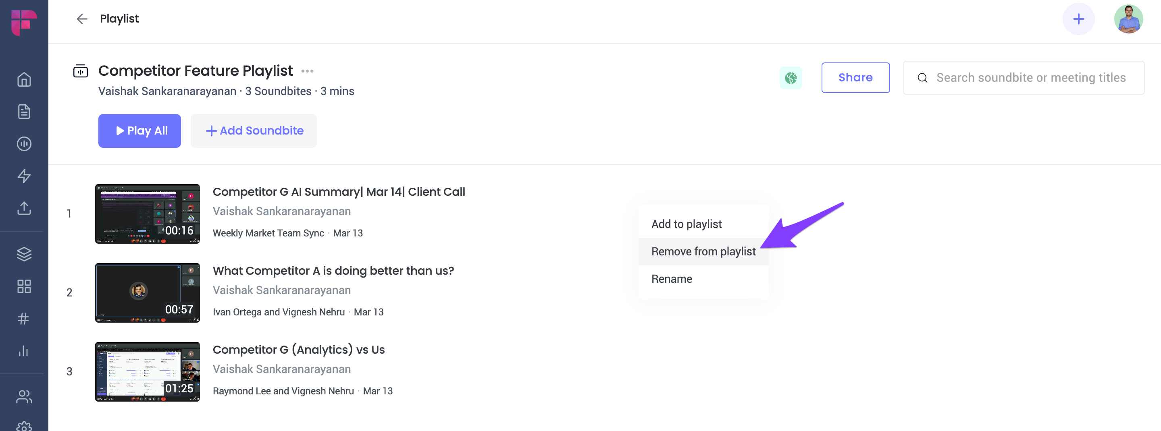1161x431 pixels.
Task: Open the team members icon in sidebar
Action: (x=24, y=397)
